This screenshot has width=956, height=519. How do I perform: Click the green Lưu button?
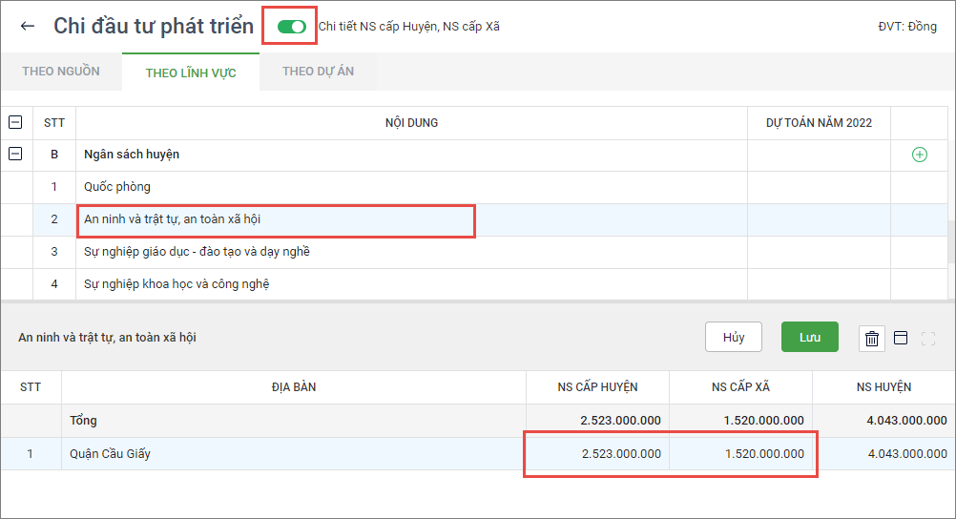coord(809,337)
